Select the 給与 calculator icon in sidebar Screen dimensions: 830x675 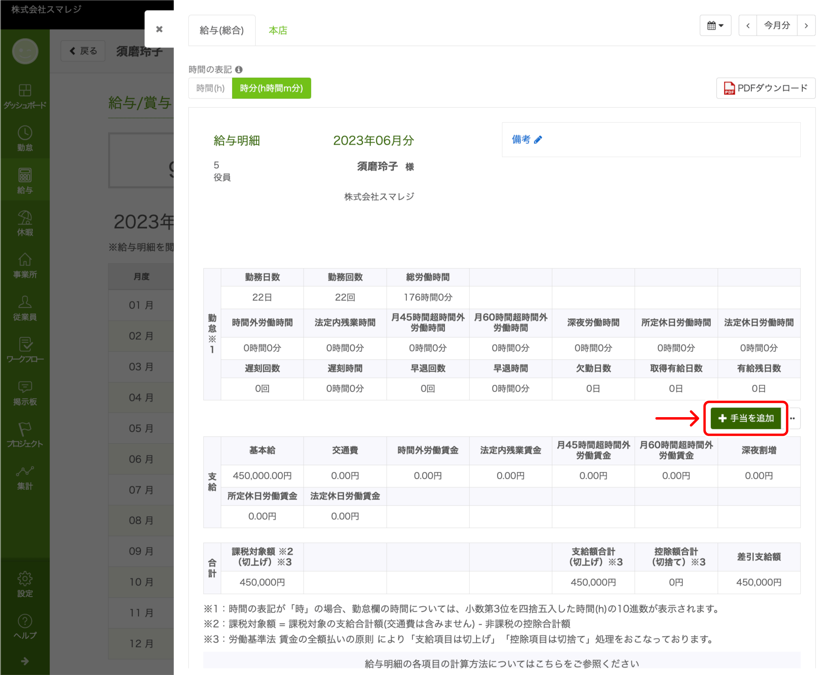tap(25, 181)
